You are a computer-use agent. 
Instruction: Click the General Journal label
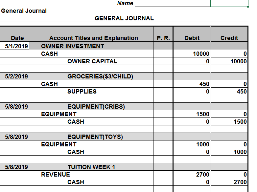(24, 11)
